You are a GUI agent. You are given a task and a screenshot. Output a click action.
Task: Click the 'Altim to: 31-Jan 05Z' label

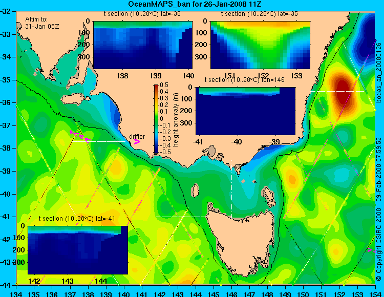coord(42,23)
